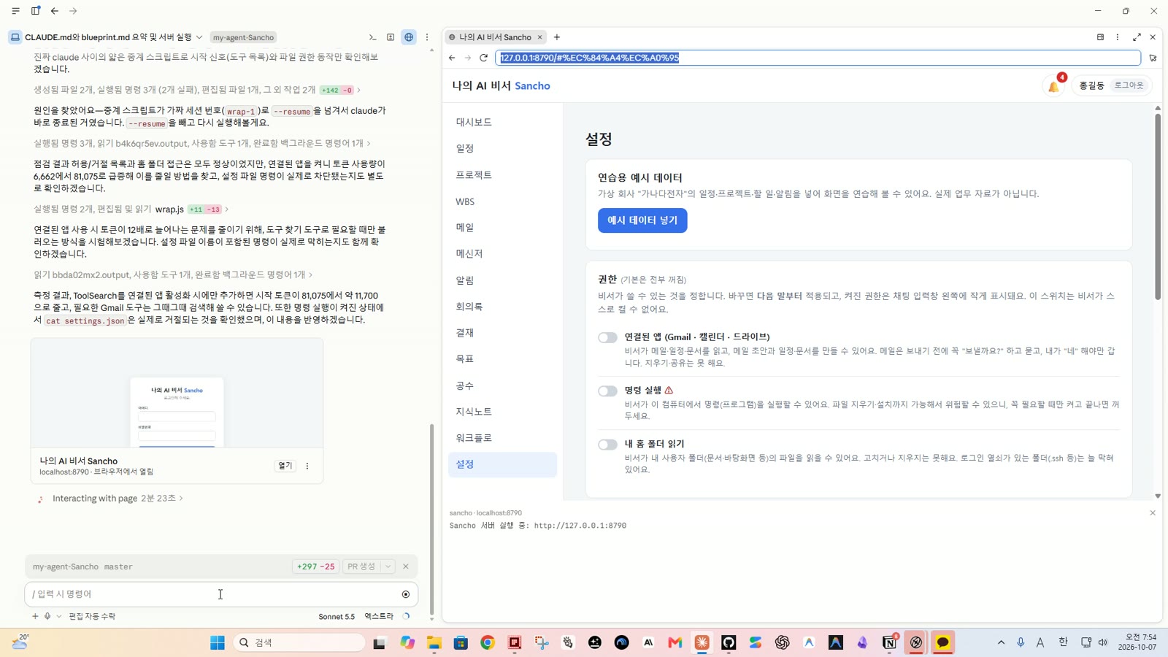The height and width of the screenshot is (657, 1168).
Task: Go to 메일 in the Sancho sidebar
Action: pos(502,228)
